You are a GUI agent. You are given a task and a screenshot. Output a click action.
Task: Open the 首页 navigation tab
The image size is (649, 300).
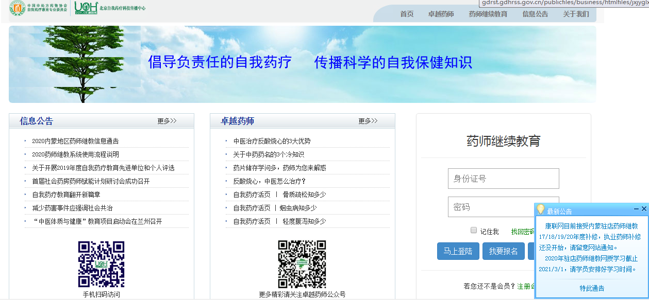pos(407,14)
